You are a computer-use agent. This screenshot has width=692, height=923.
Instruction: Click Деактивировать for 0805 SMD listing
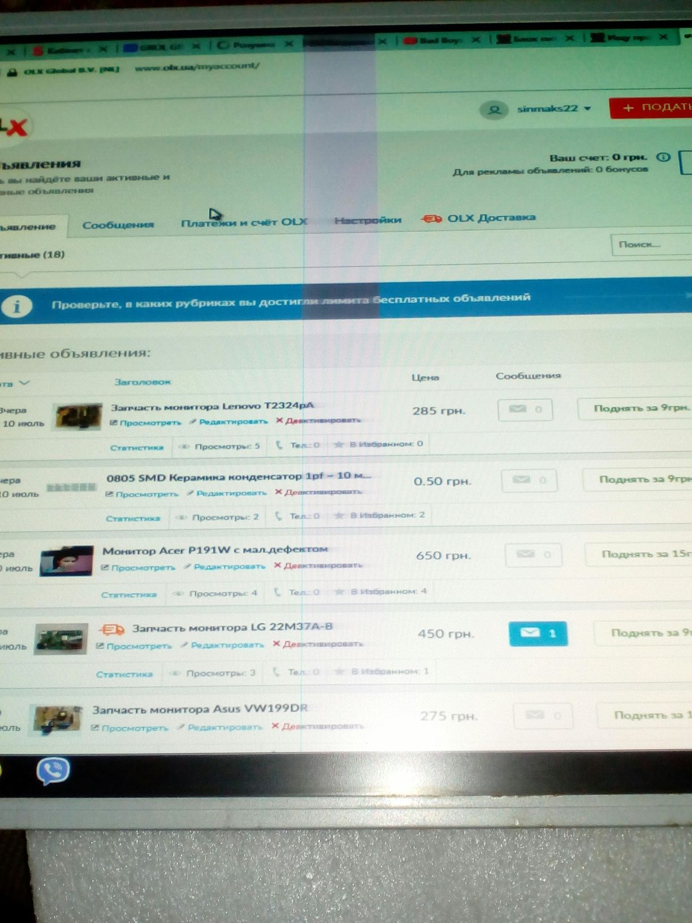point(318,492)
